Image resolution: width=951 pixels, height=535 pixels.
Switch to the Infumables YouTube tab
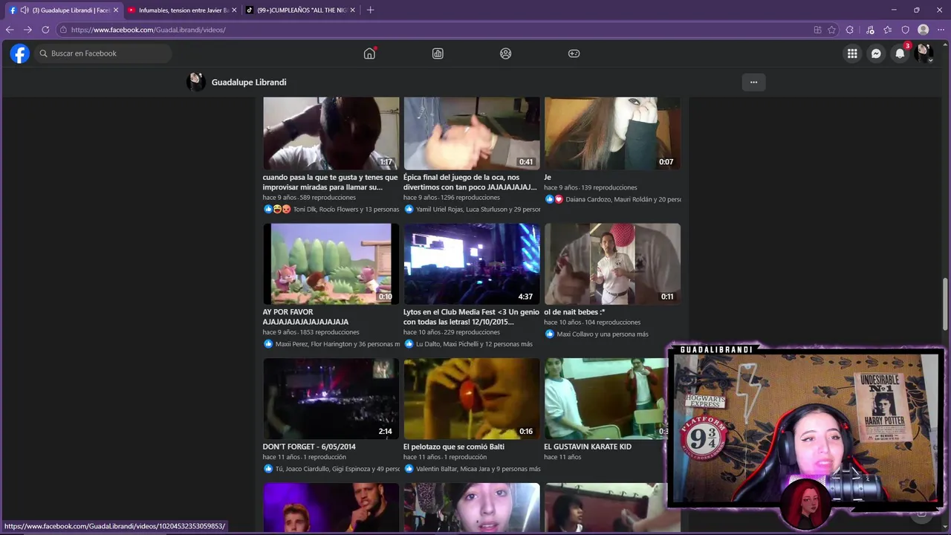pyautogui.click(x=182, y=10)
